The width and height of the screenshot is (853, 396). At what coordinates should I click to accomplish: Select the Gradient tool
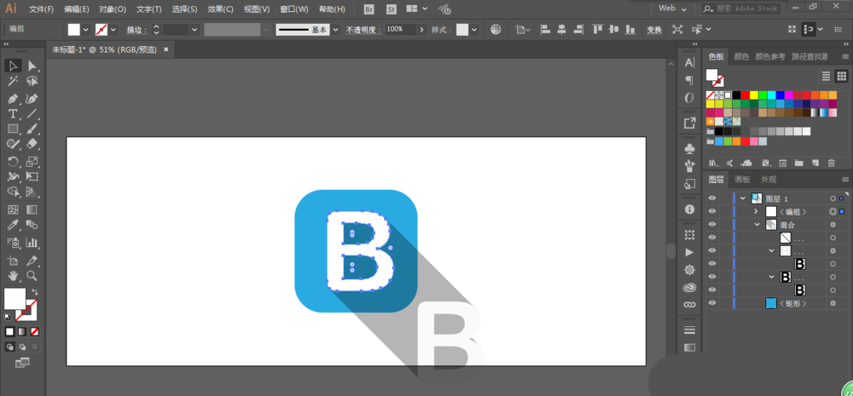point(32,209)
